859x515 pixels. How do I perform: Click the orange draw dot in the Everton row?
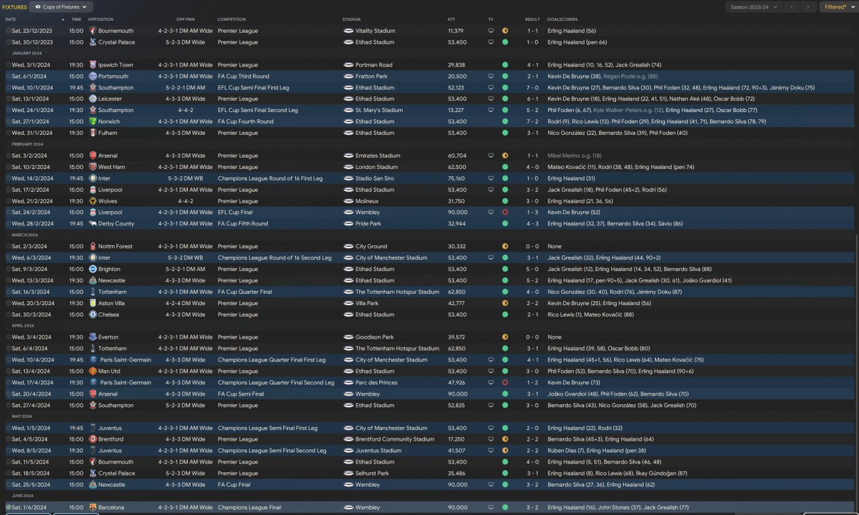[x=505, y=337]
